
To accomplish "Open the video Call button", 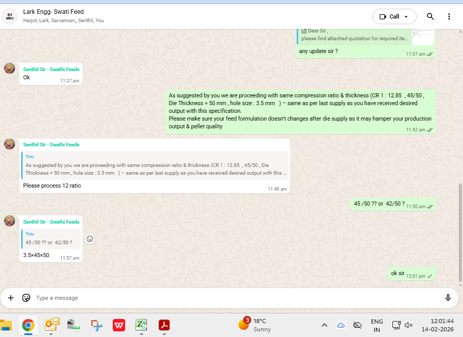I will pyautogui.click(x=389, y=16).
